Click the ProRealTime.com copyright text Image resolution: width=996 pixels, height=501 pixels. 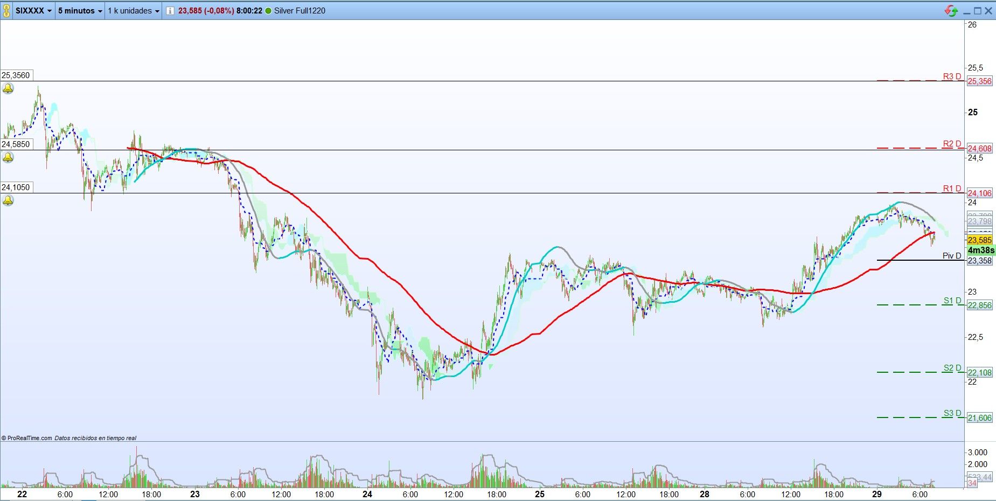[x=27, y=438]
